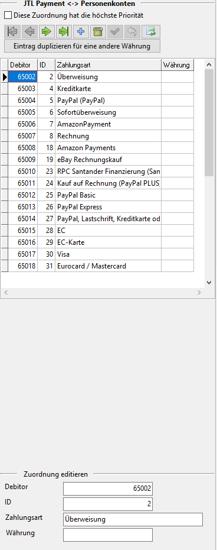Jump to last record green arrow
Viewport: 217px width, 550px height.
[x=64, y=31]
